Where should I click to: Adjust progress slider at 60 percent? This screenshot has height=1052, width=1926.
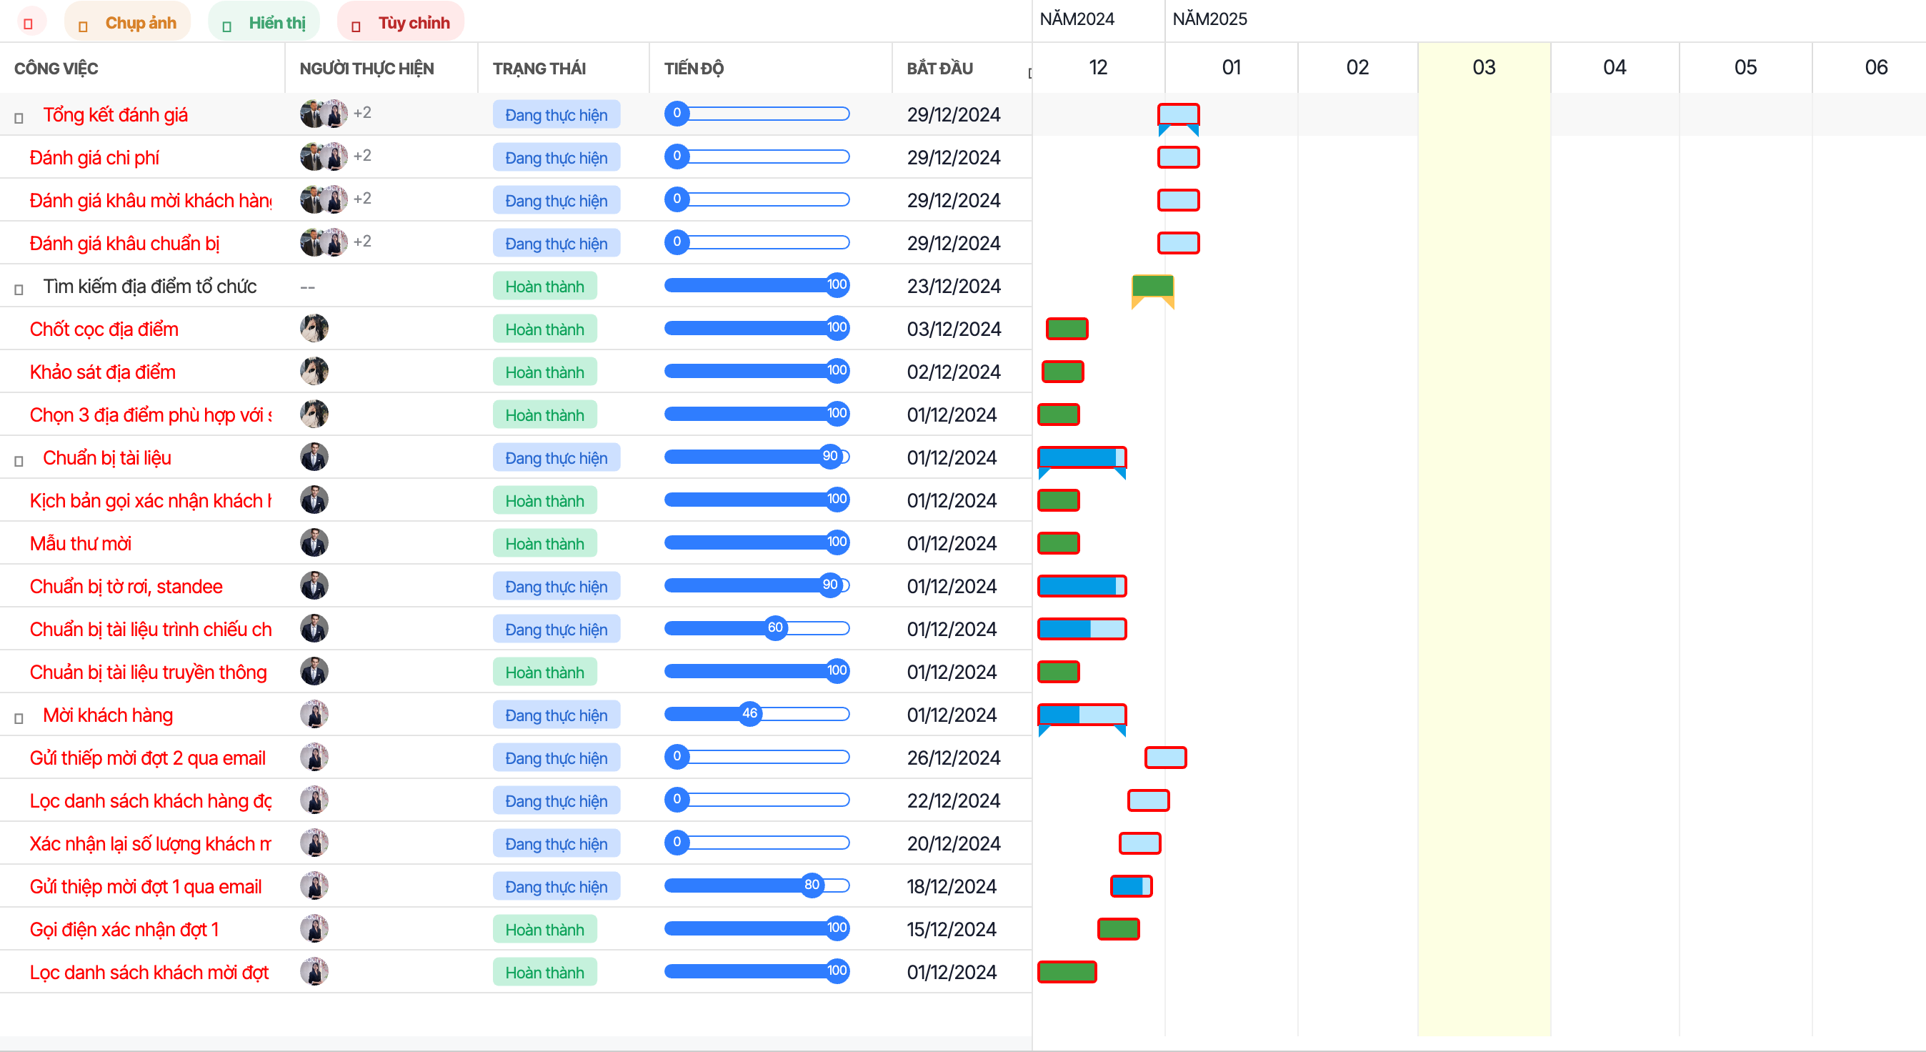click(775, 627)
